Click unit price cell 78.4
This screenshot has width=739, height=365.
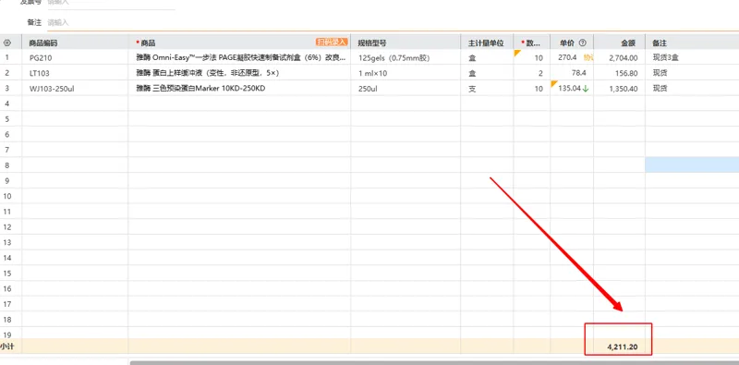pos(572,73)
